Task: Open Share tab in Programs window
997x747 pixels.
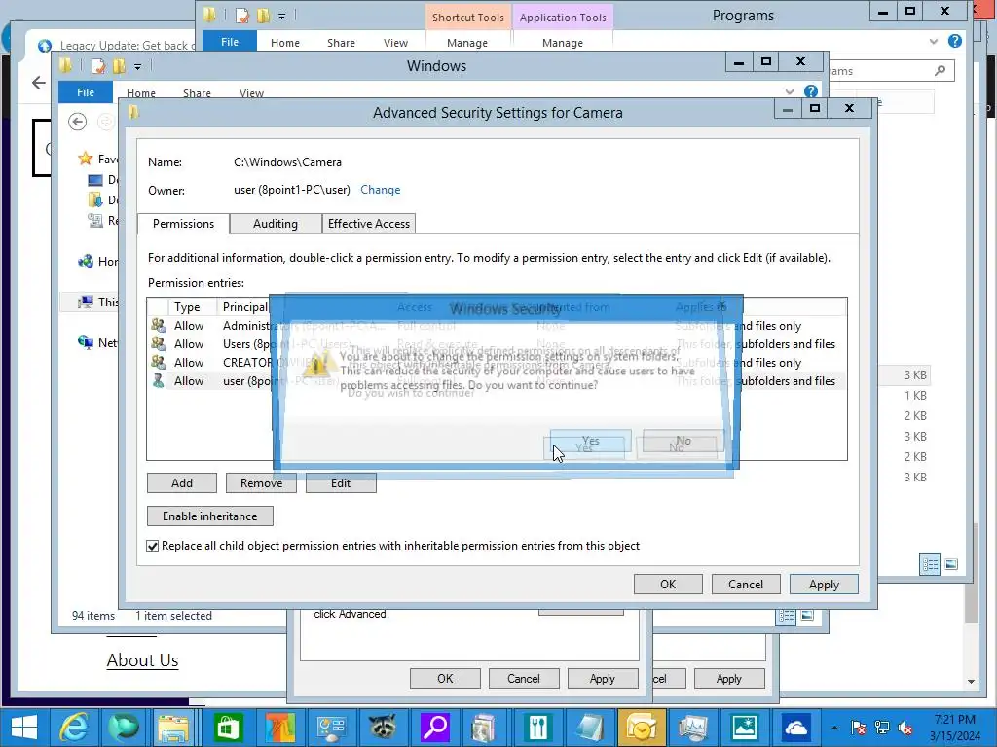Action: [x=341, y=43]
